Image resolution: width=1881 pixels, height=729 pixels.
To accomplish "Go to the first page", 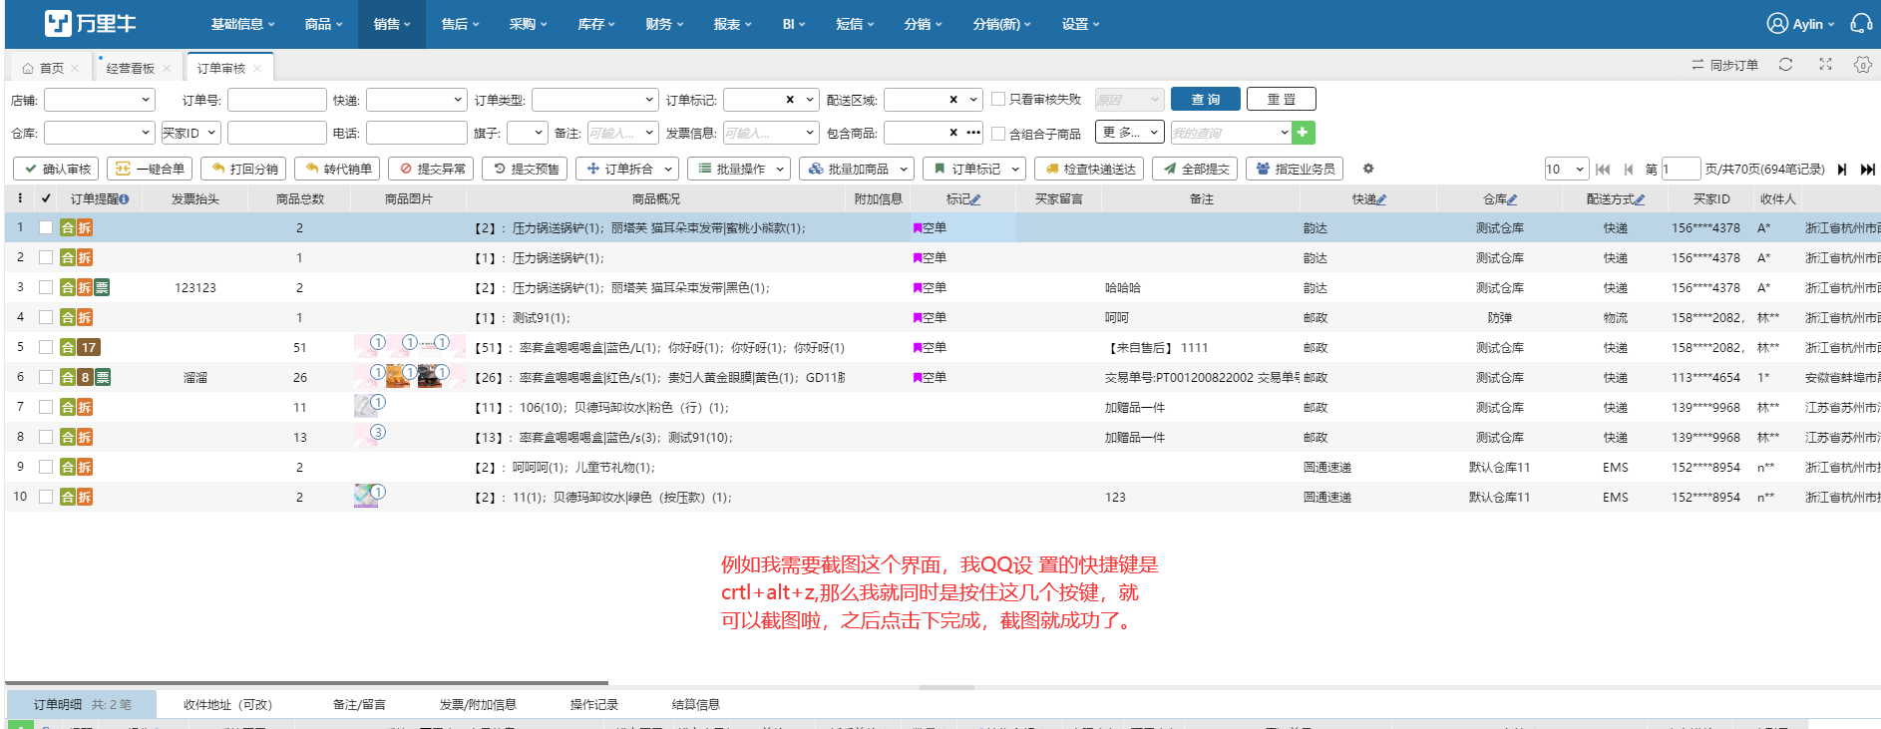I will [x=1603, y=169].
